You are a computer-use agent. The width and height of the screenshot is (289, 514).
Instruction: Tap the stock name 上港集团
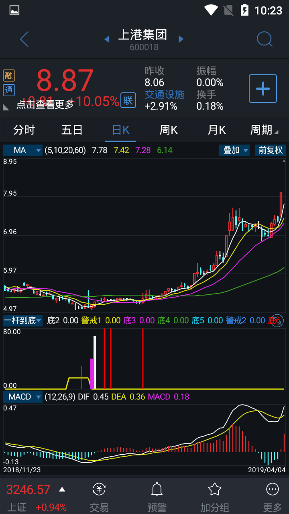(x=142, y=35)
